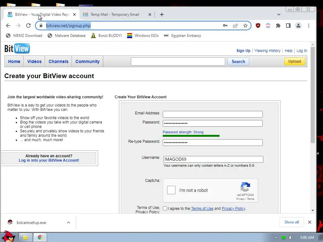The height and width of the screenshot is (242, 323).
Task: Click the Log In link
Action: pyautogui.click(x=302, y=51)
